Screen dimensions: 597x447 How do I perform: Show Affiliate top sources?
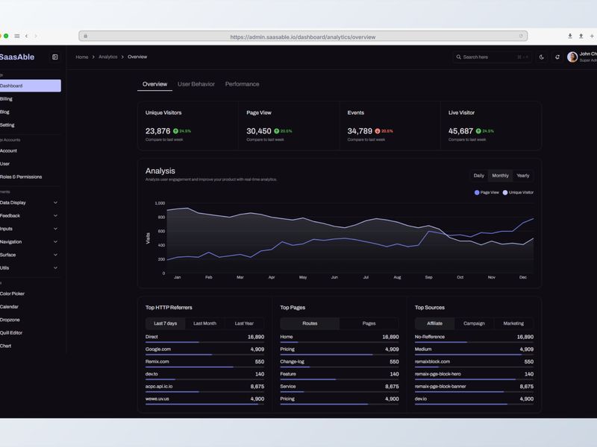[x=434, y=323]
